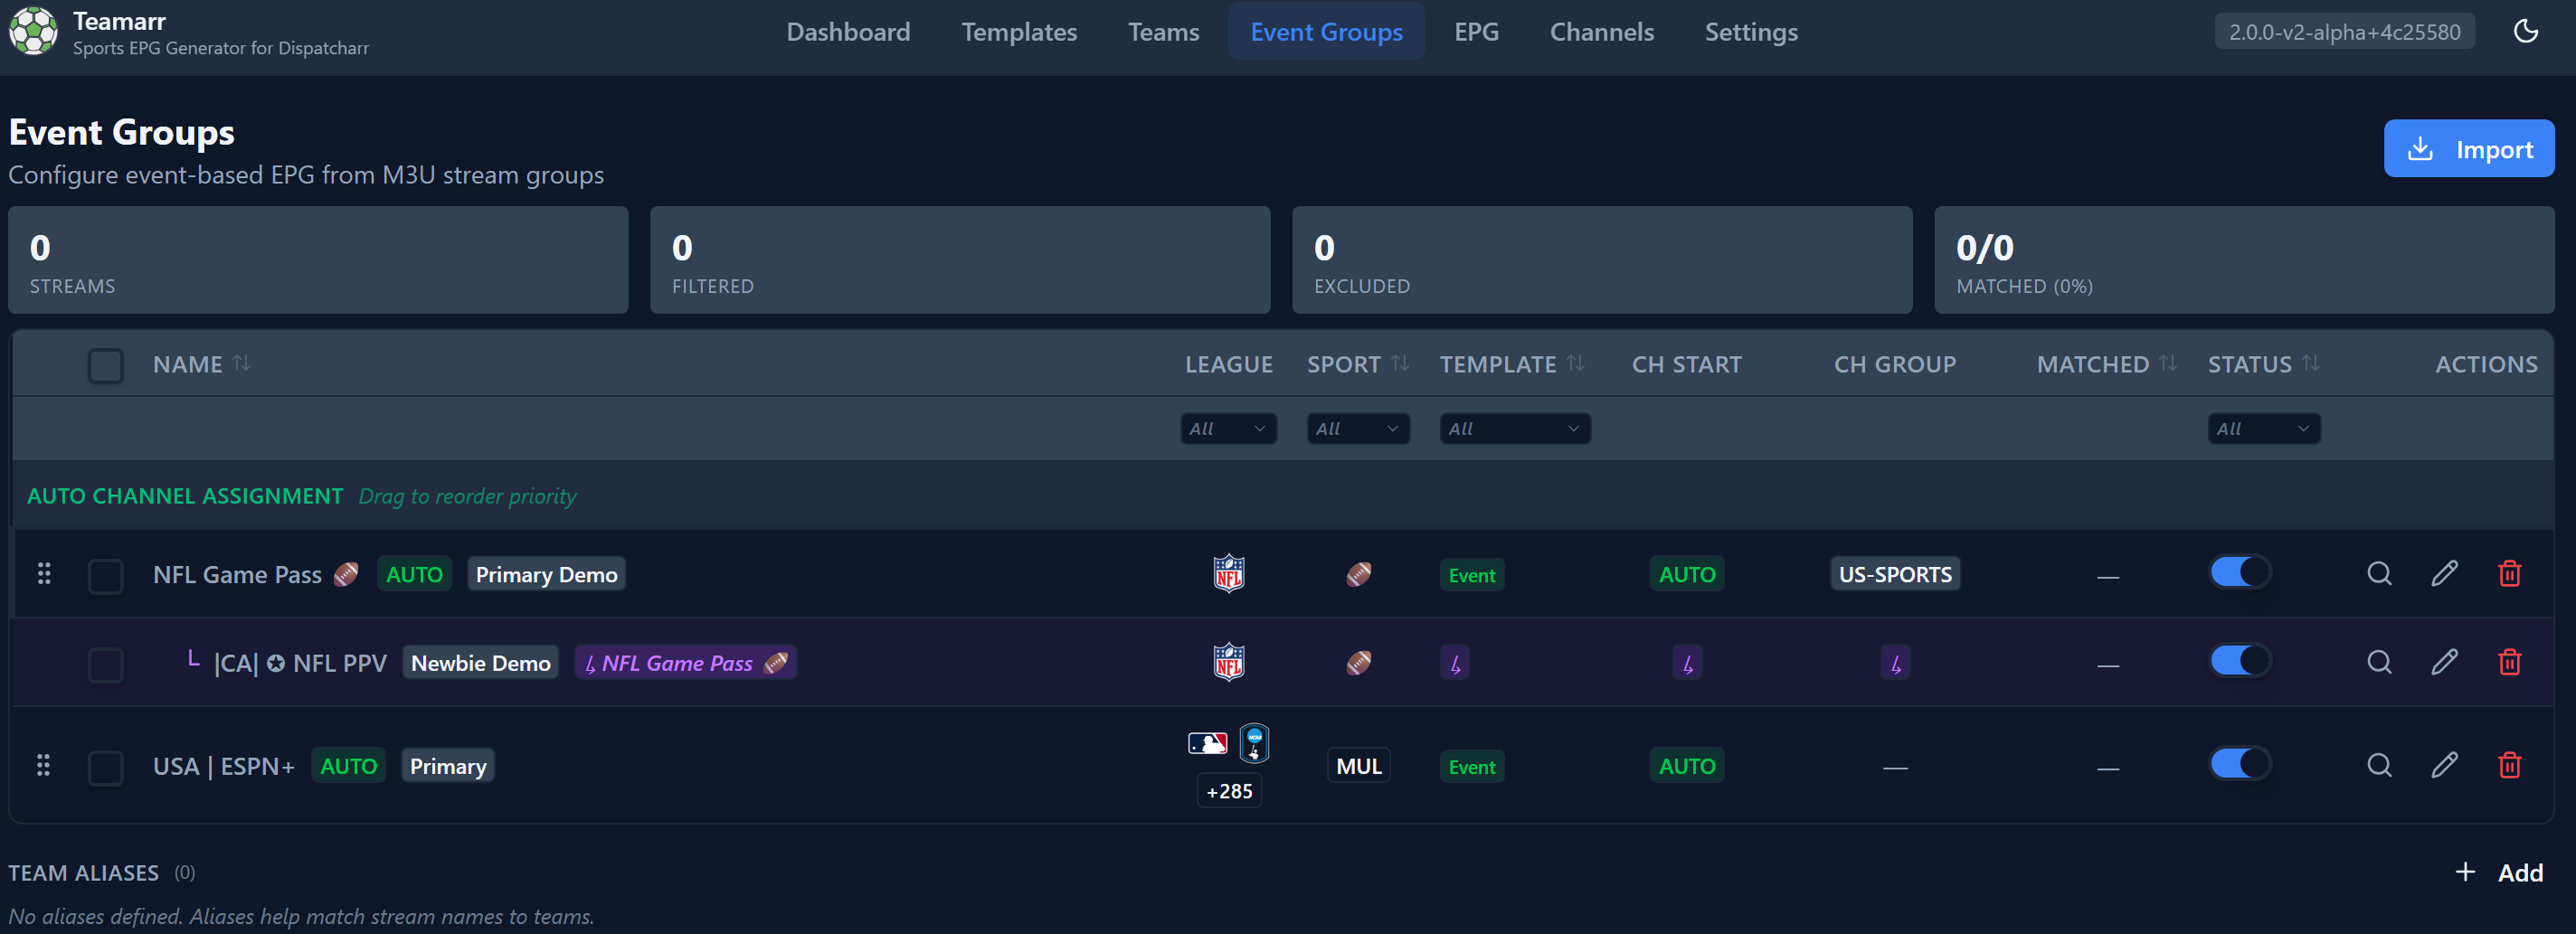2576x934 pixels.
Task: Expand the Status filter dropdown
Action: 2263,429
